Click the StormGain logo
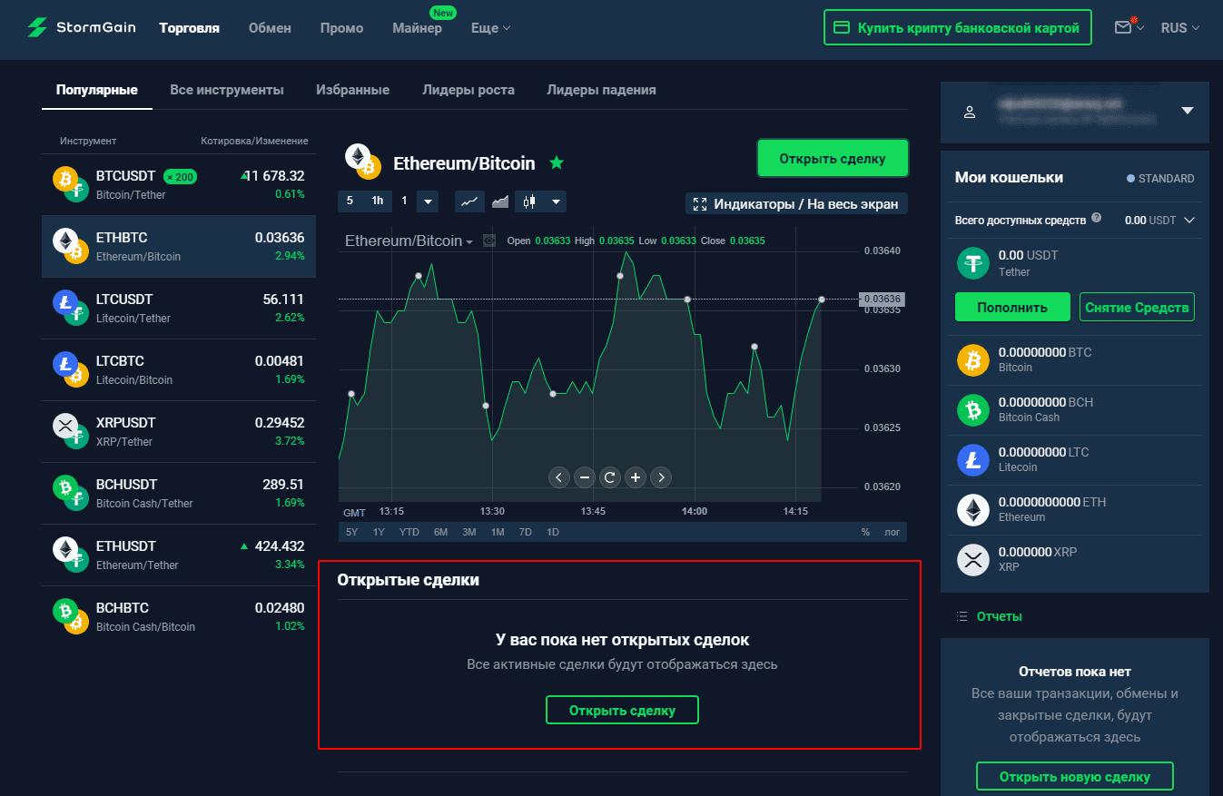The image size is (1223, 796). 81,28
